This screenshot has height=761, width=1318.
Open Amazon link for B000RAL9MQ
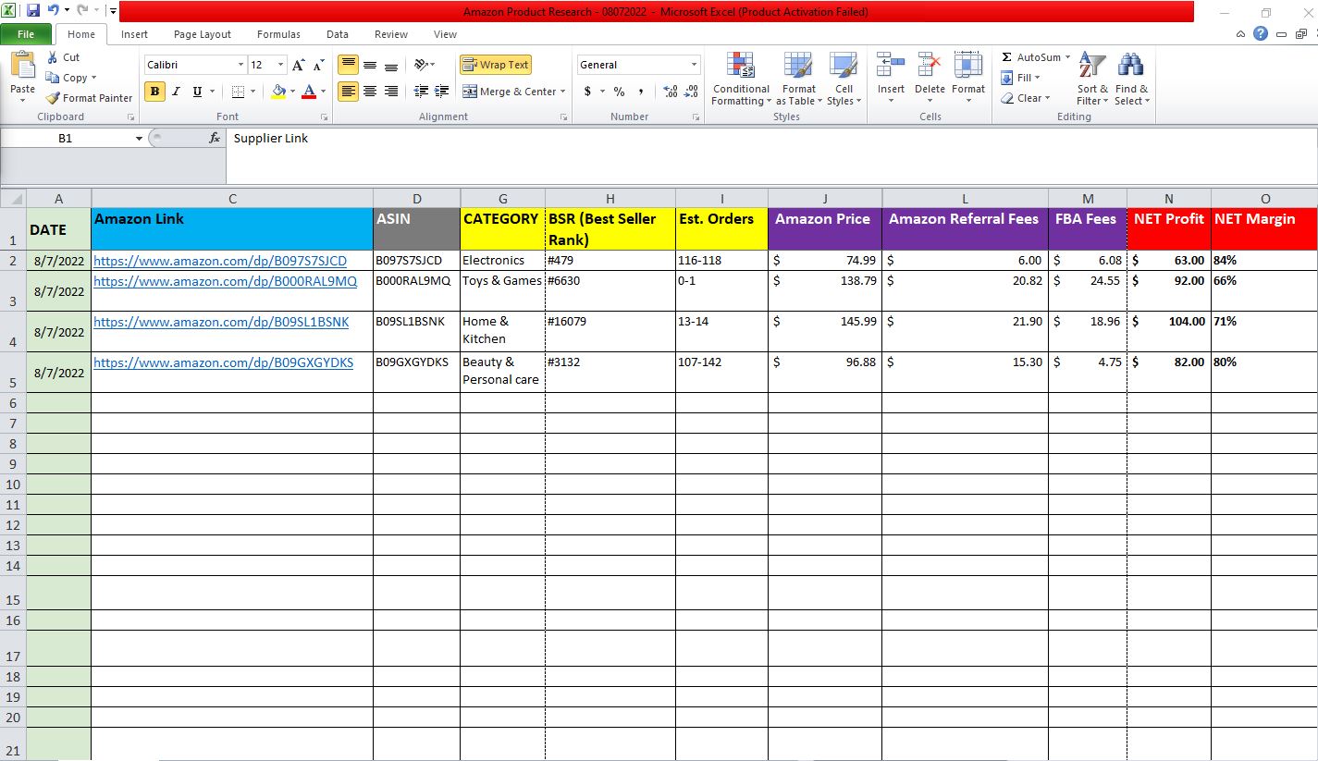(225, 281)
